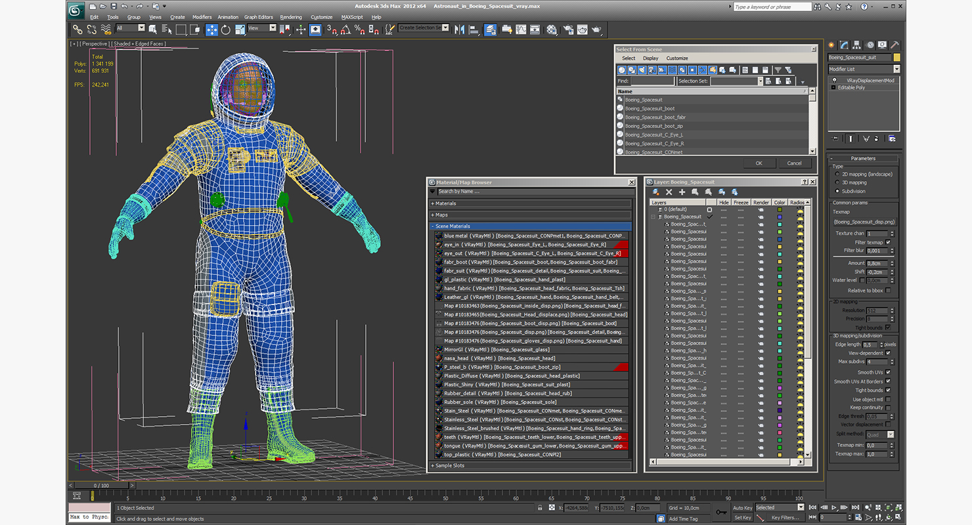Screen dimensions: 972x525
Task: Open the Create tab in command panel
Action: tap(831, 45)
